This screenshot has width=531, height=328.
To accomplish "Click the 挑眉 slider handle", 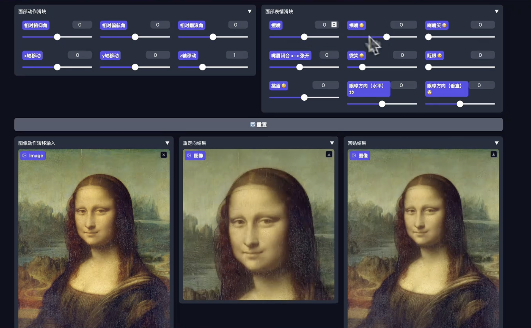I will pos(304,97).
